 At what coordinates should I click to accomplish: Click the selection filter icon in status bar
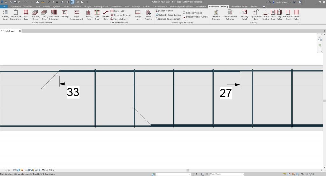coord(311,174)
